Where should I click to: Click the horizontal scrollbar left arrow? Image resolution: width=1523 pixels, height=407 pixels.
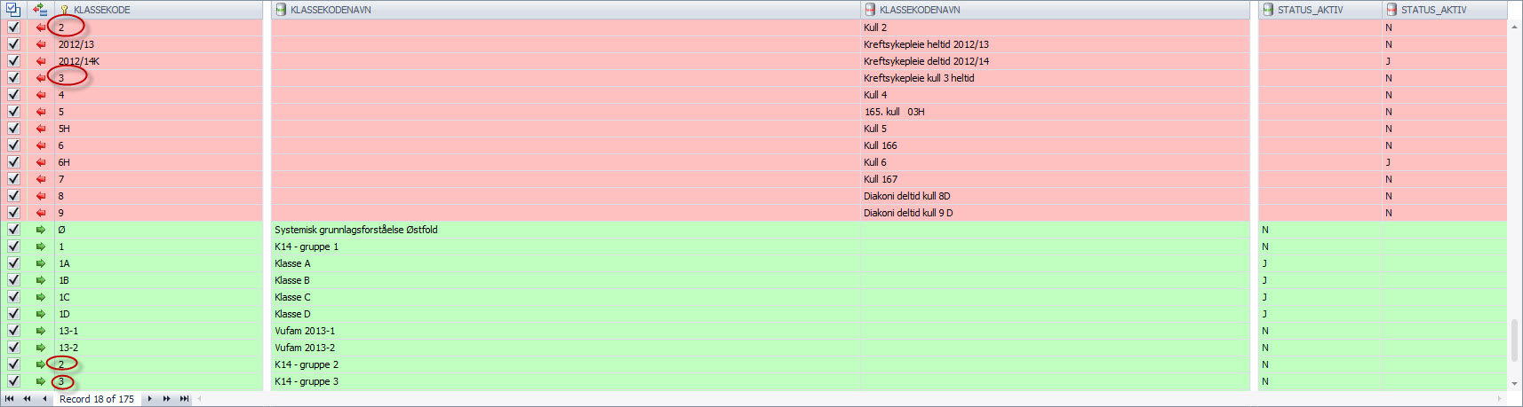click(x=199, y=399)
